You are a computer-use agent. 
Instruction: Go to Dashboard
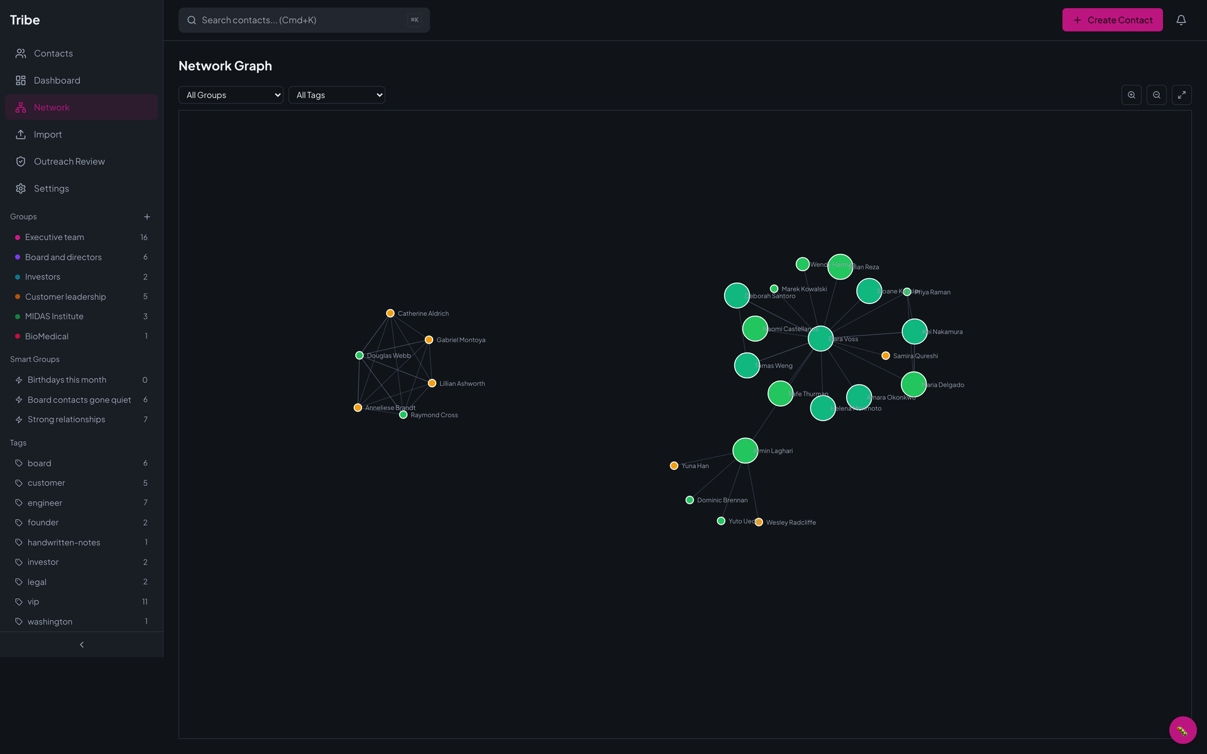point(82,80)
